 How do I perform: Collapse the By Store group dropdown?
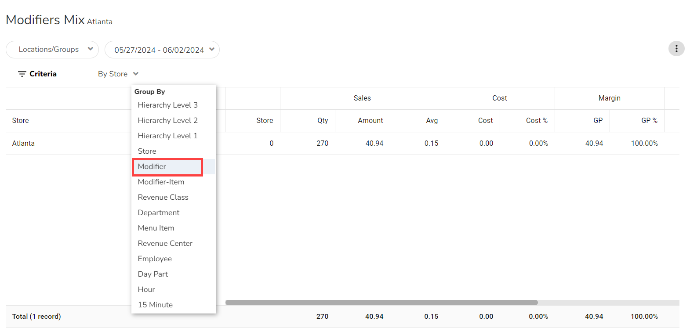pos(118,74)
